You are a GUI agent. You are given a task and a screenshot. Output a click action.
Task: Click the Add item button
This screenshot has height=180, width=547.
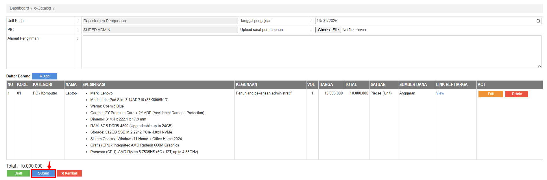click(x=45, y=76)
